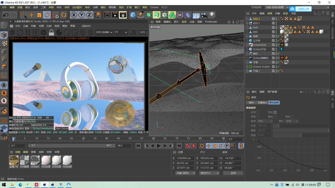This screenshot has width=335, height=188.
Task: Click the magnet Snap icon in left sidebar
Action: click(x=4, y=111)
